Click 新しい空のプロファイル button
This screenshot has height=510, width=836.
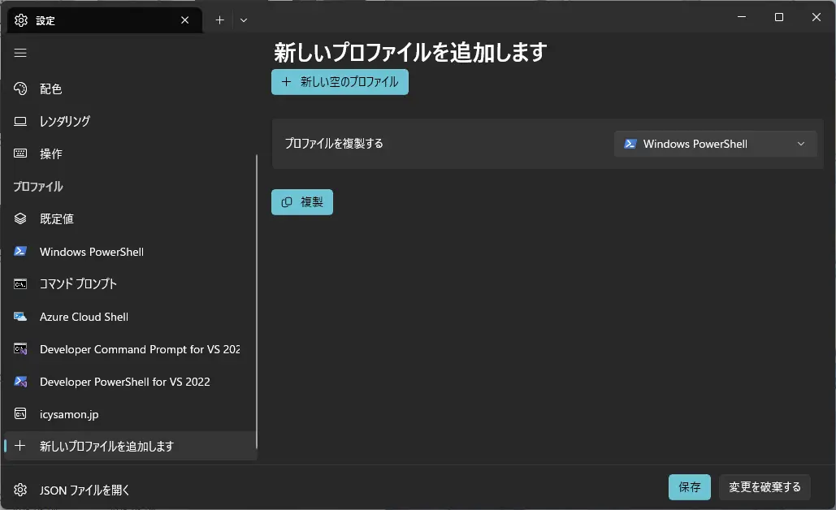click(340, 82)
